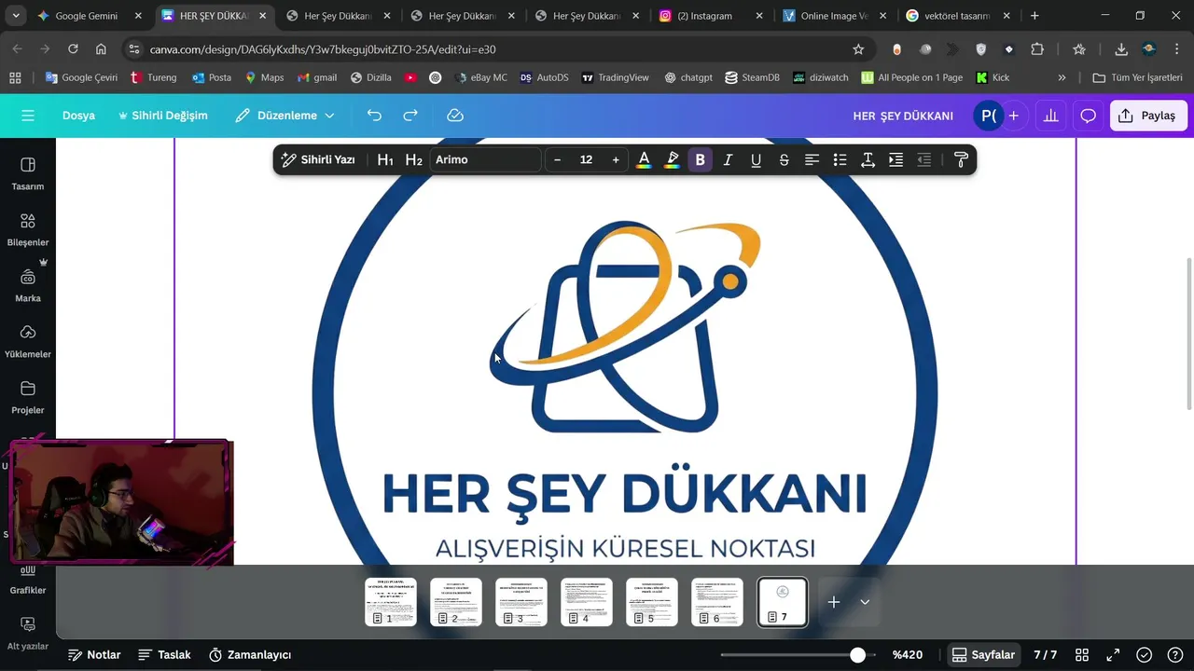The height and width of the screenshot is (671, 1194).
Task: Open the Canva main menu hamburger icon
Action: click(x=28, y=116)
